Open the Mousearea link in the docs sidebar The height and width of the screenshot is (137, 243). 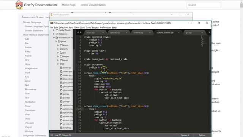point(30,89)
